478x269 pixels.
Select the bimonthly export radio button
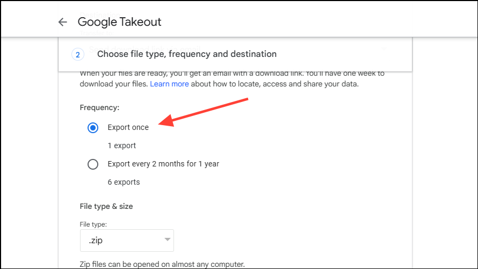coord(93,164)
